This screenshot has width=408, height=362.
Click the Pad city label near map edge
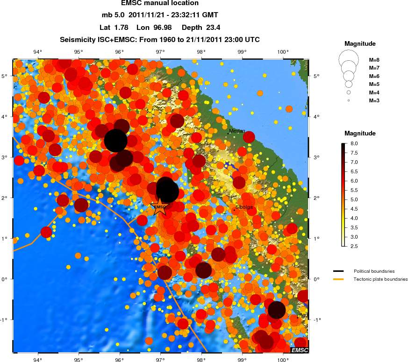coord(303,315)
